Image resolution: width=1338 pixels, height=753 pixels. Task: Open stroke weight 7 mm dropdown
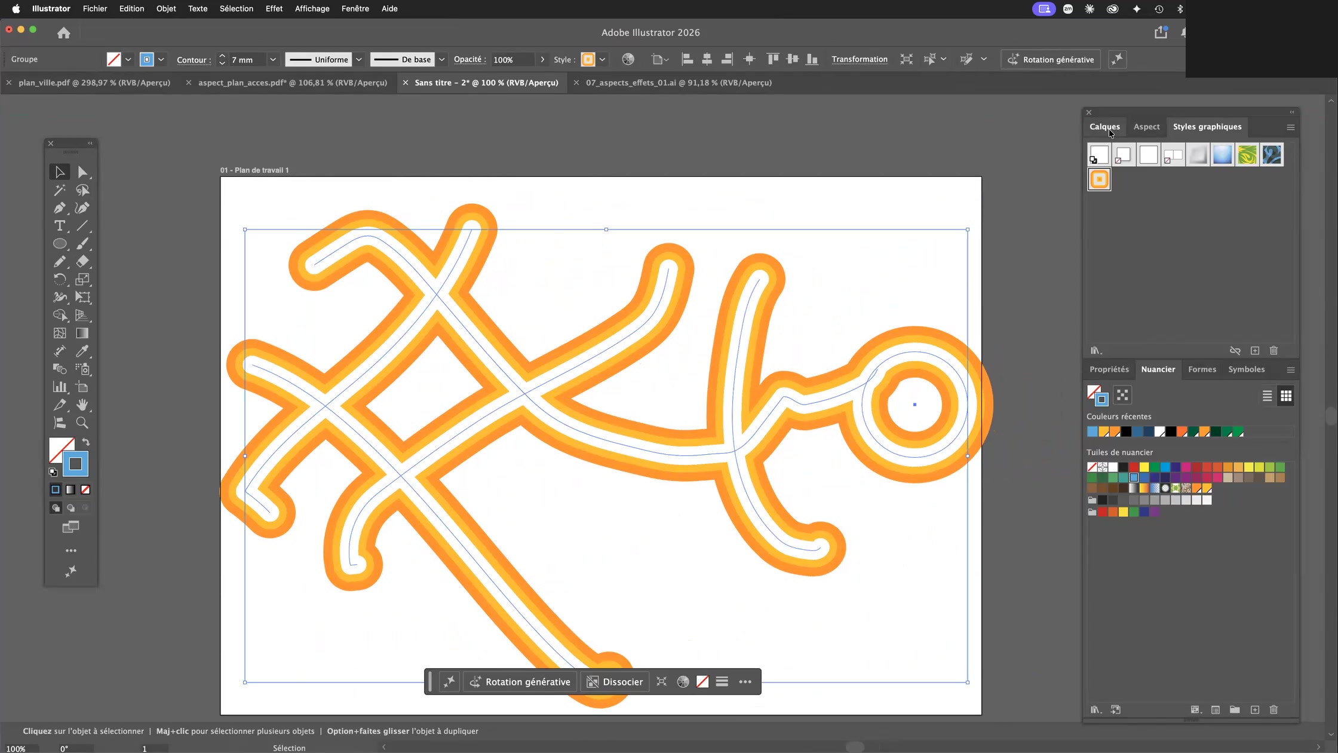(x=273, y=59)
